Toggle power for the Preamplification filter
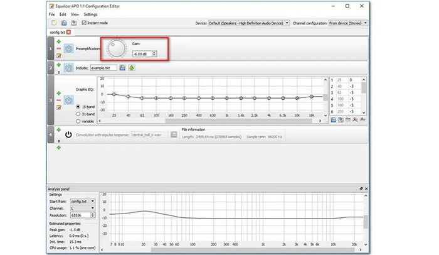This screenshot has height=255, width=439. (68, 49)
